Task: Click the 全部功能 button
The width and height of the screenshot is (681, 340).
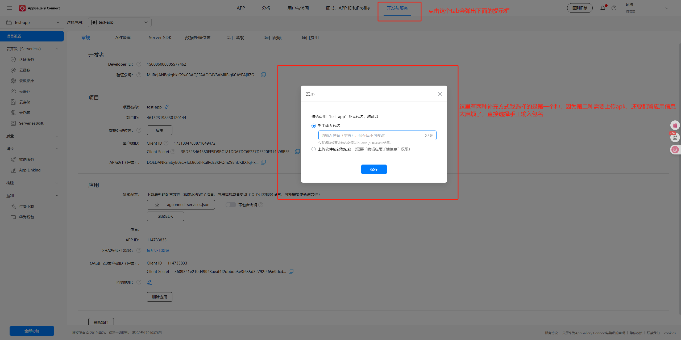Action: pyautogui.click(x=32, y=331)
